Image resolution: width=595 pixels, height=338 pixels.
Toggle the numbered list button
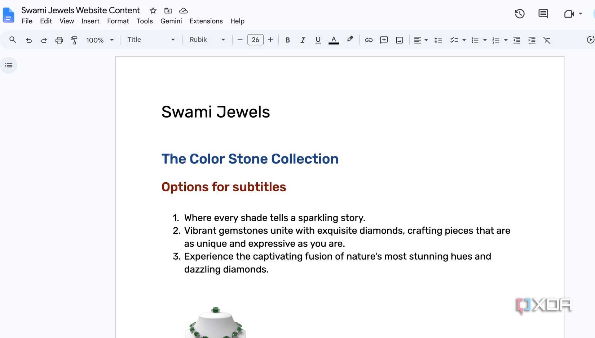pyautogui.click(x=496, y=40)
